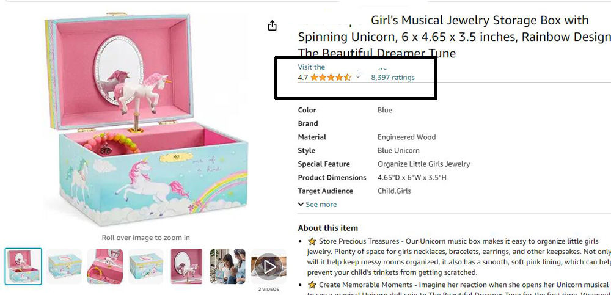Viewport: 611px width, 295px height.
Task: Open the rating breakdown dropdown arrow
Action: tap(358, 78)
